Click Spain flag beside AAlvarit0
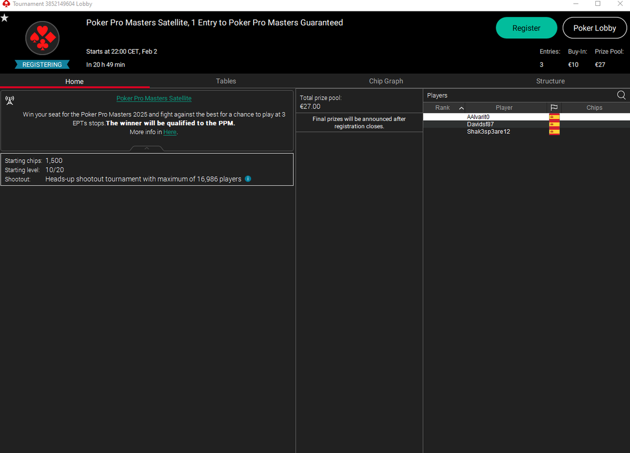The width and height of the screenshot is (630, 453). 554,117
